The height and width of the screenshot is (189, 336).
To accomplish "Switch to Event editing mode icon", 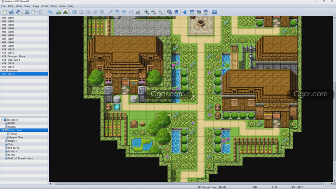I will pos(65,12).
